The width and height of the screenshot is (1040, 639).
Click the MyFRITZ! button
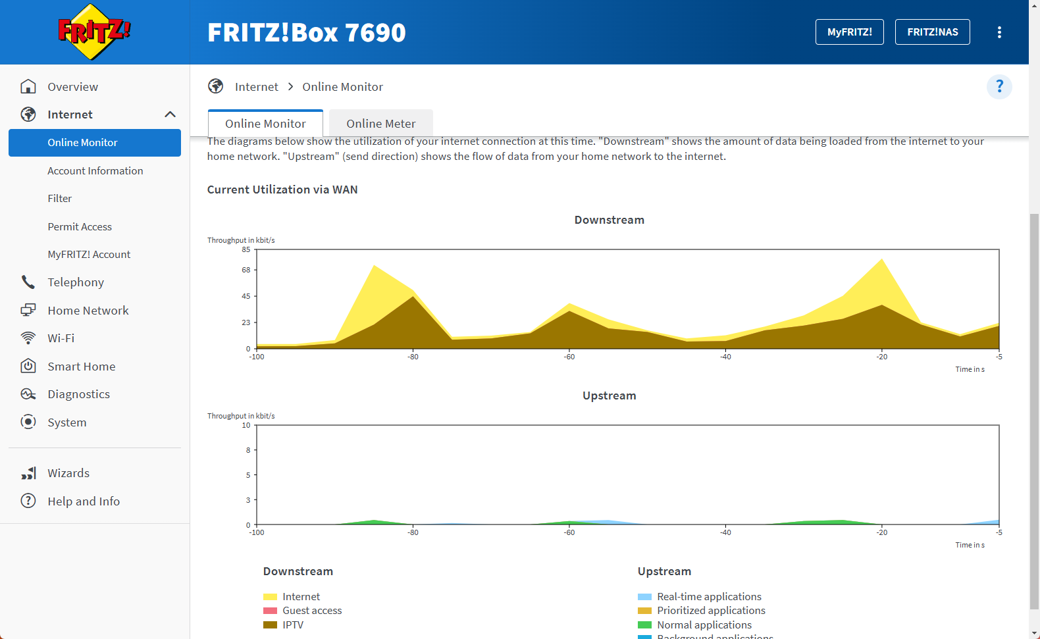point(849,32)
